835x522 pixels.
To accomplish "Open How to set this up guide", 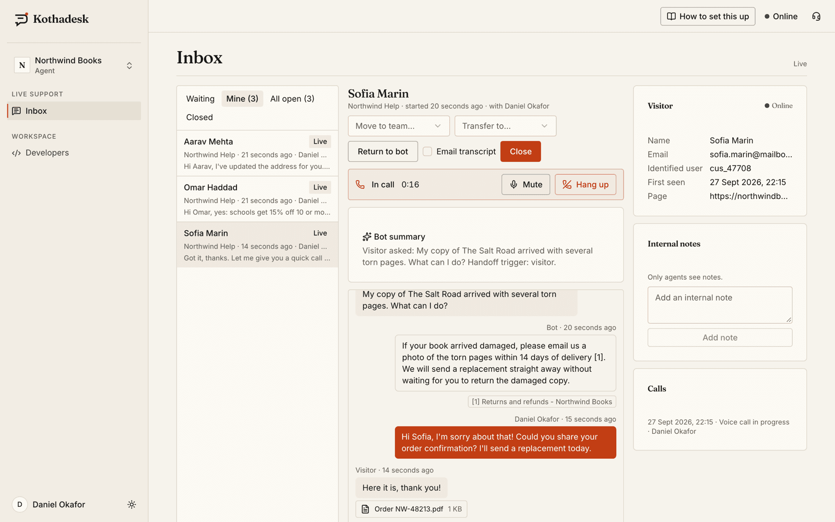I will [x=708, y=16].
